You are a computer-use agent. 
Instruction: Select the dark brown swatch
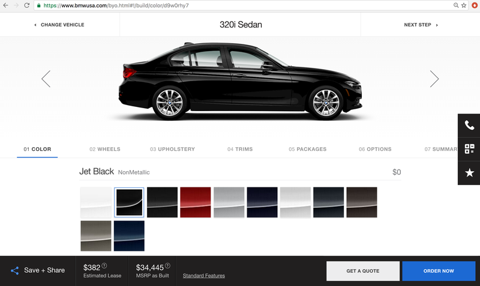pos(362,202)
